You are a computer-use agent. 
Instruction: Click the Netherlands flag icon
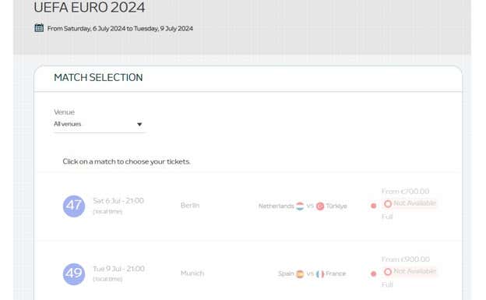tap(300, 206)
